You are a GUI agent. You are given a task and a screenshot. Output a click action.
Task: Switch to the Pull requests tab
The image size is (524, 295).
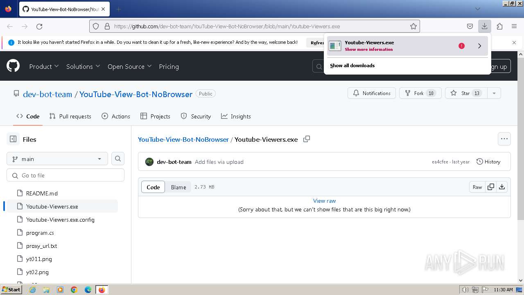point(70,116)
